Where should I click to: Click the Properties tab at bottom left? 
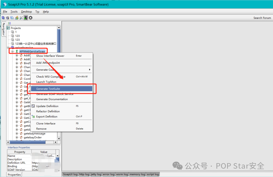14,175
